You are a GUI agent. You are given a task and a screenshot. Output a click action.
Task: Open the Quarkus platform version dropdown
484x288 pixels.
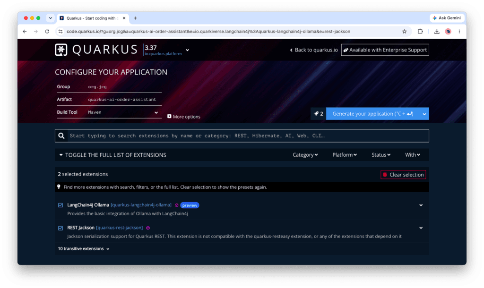(x=187, y=50)
